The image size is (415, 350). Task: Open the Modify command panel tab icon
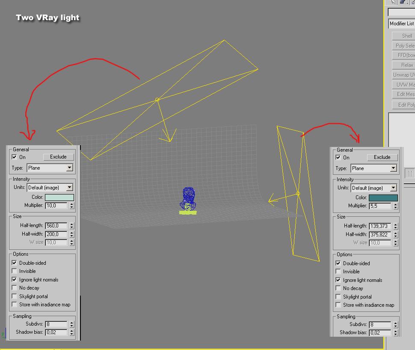[x=403, y=2]
